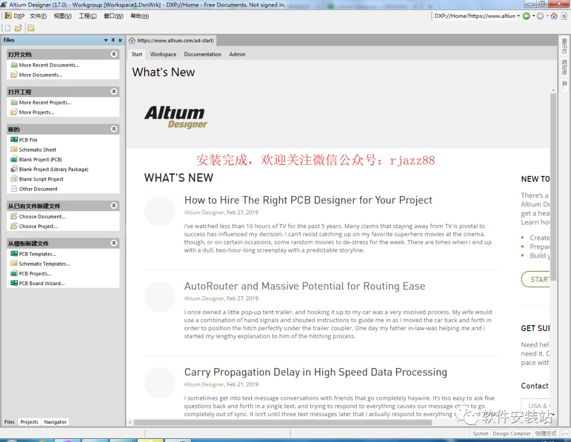This screenshot has height=442, width=571.
Task: Collapse the 打开工程 section
Action: (x=114, y=92)
